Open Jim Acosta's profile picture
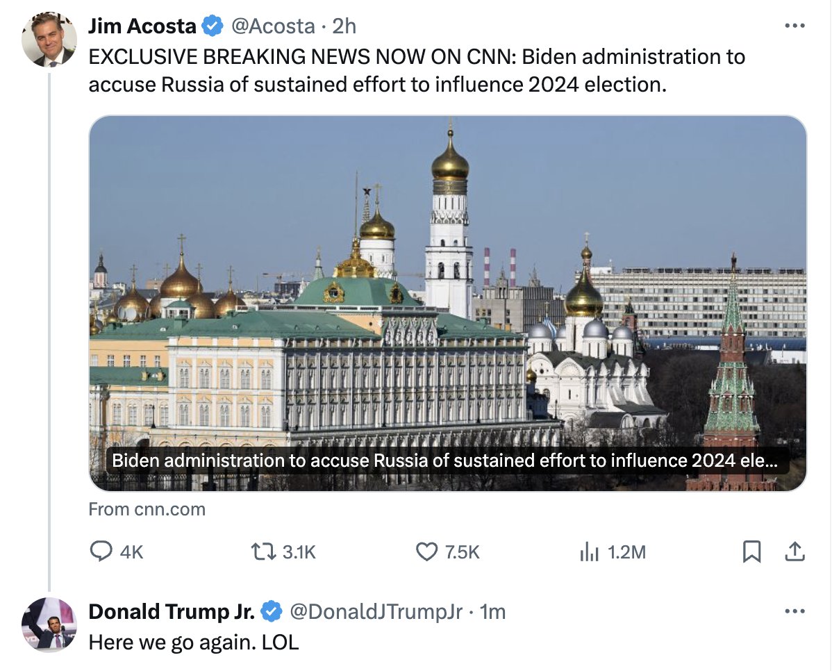Screen dimensions: 832x671 tap(49, 40)
